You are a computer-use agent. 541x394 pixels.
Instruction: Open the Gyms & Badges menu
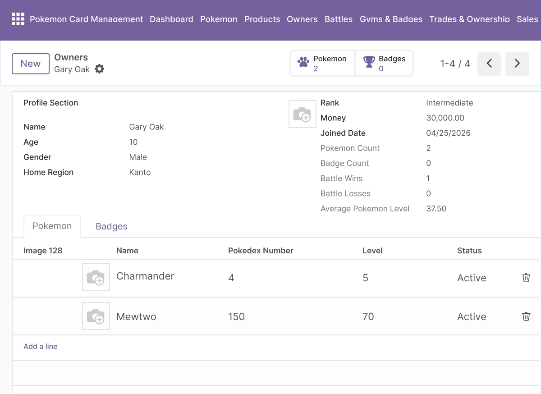point(391,19)
